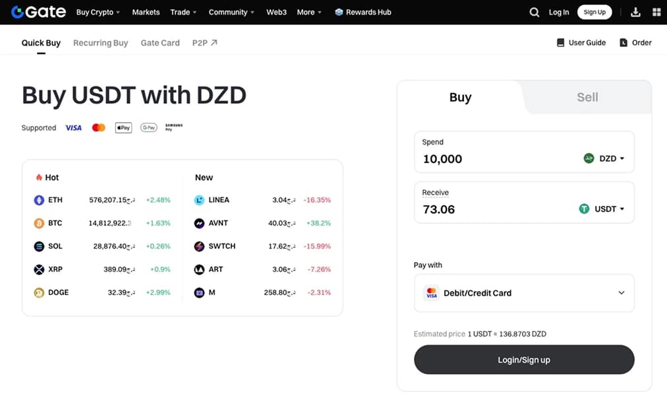Click the Gate logo
This screenshot has width=667, height=419.
click(38, 12)
